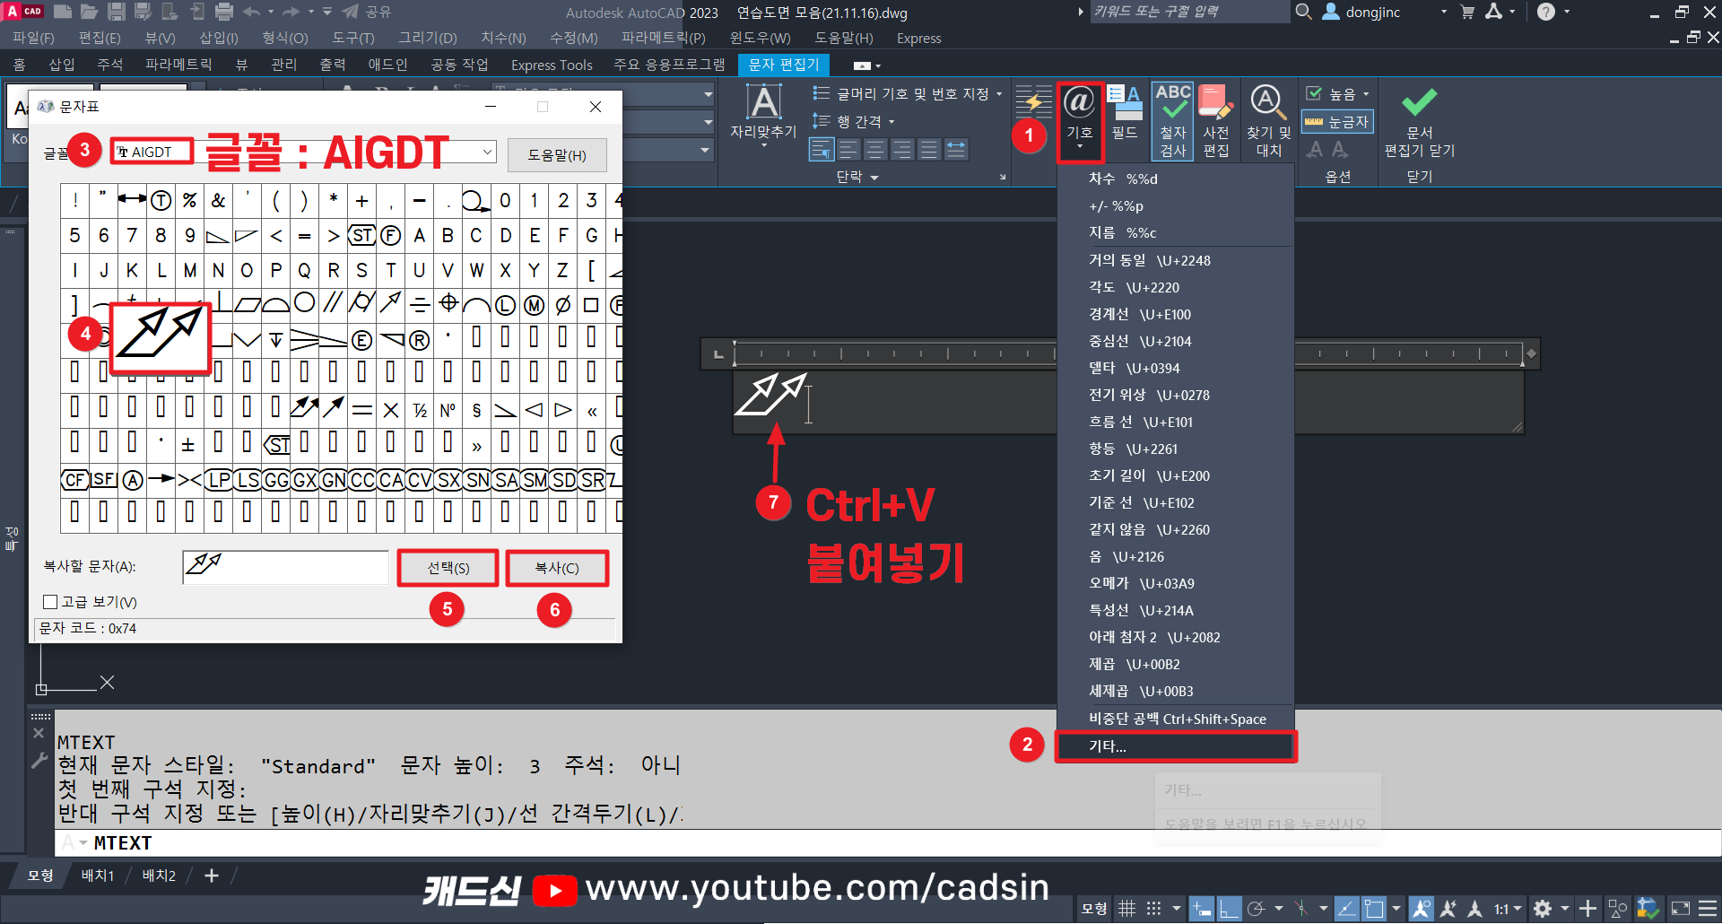Open font dropdown in Character Map
The width and height of the screenshot is (1722, 924).
coord(487,152)
